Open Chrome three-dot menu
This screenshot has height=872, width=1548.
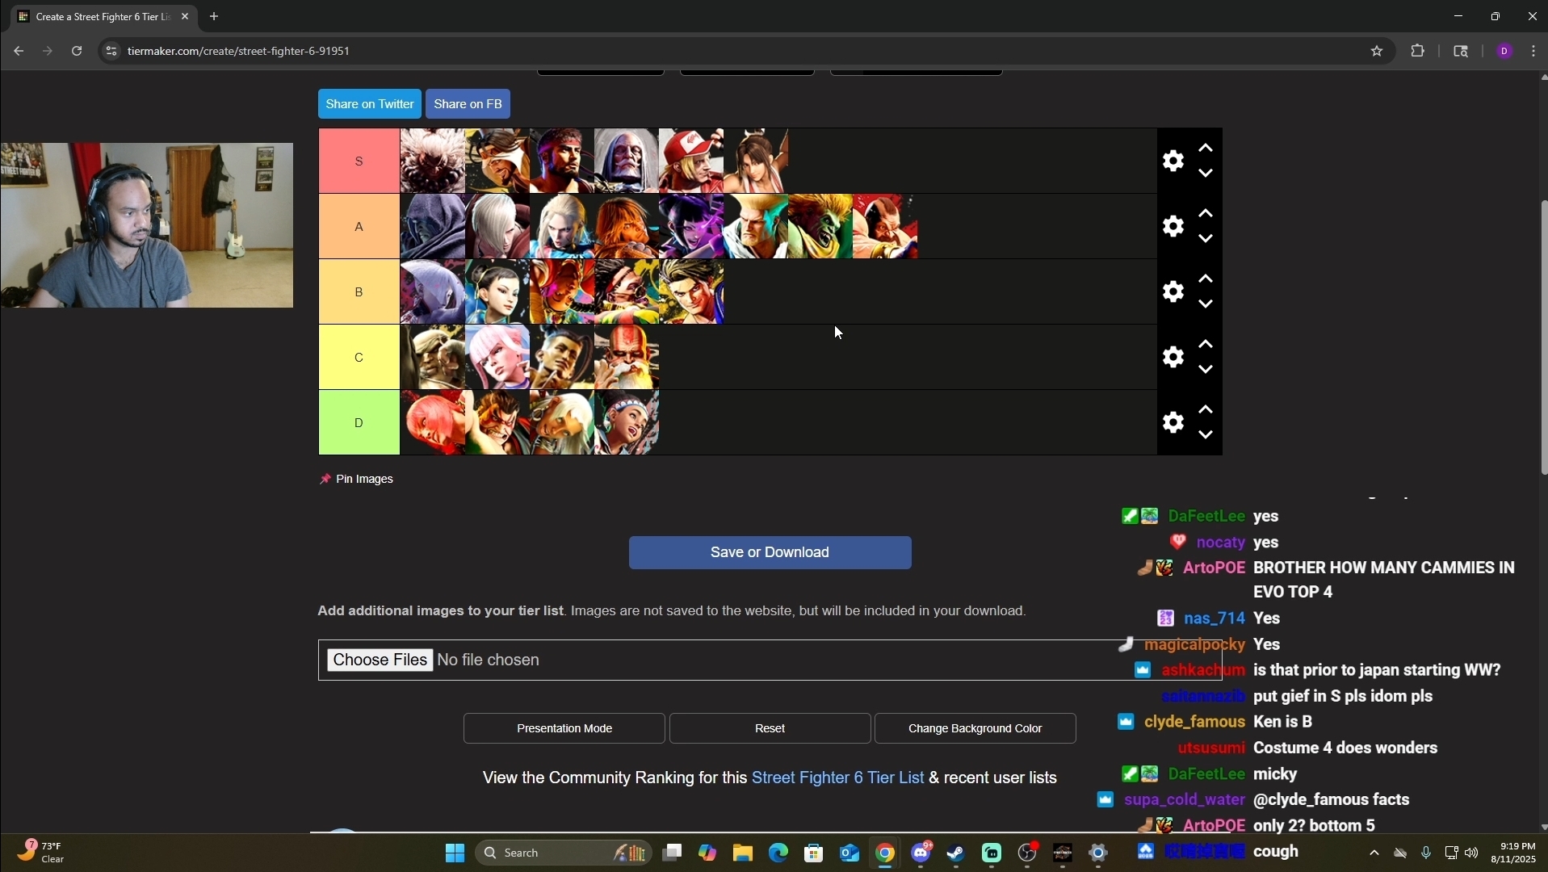(1534, 51)
